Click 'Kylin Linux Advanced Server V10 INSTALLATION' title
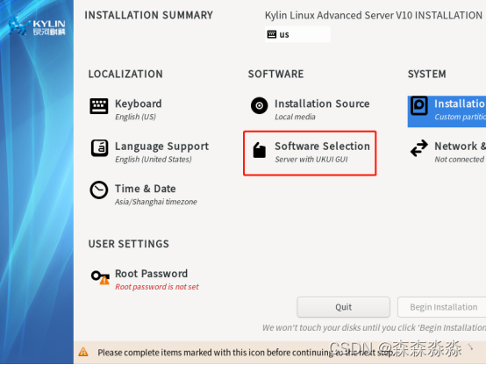486x365 pixels. click(x=374, y=15)
